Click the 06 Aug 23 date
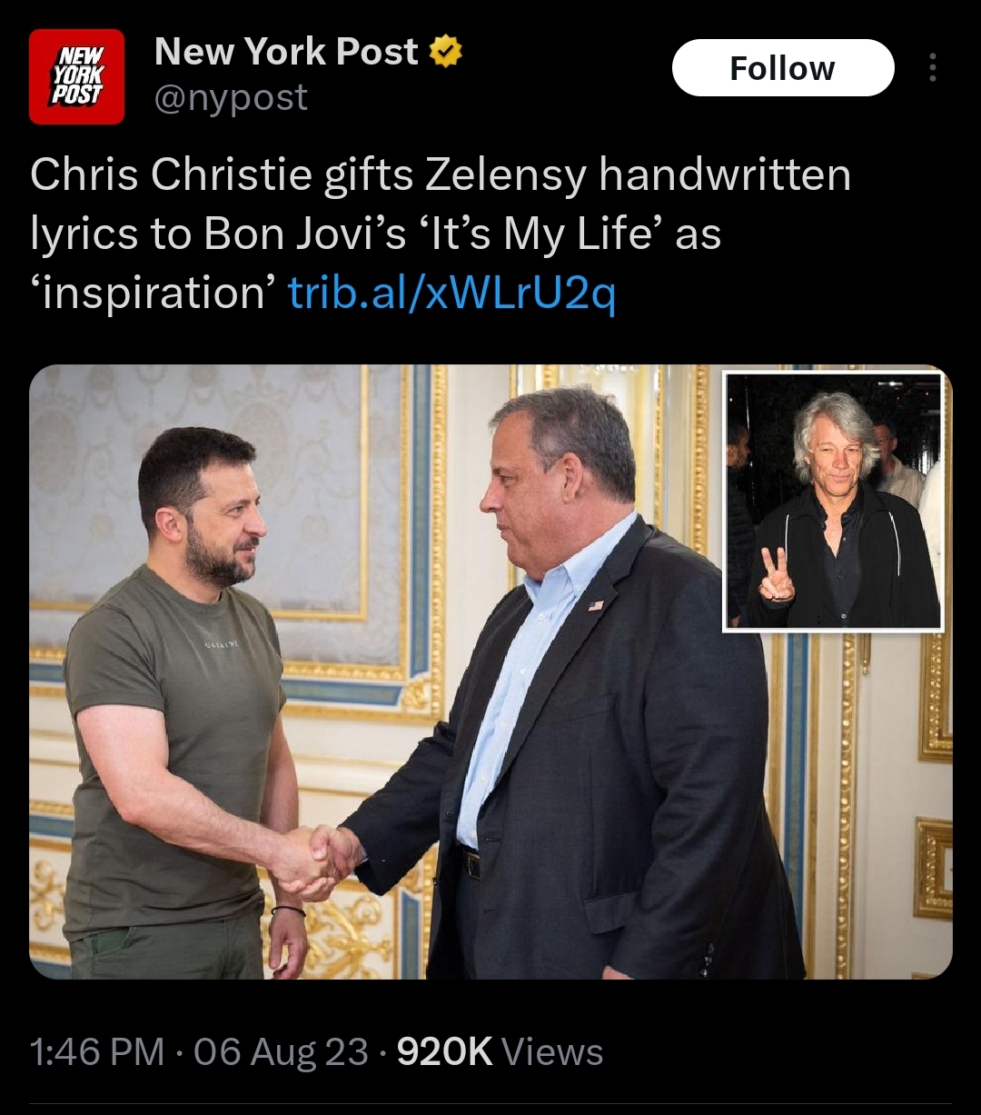The width and height of the screenshot is (981, 1115). pos(281,1052)
